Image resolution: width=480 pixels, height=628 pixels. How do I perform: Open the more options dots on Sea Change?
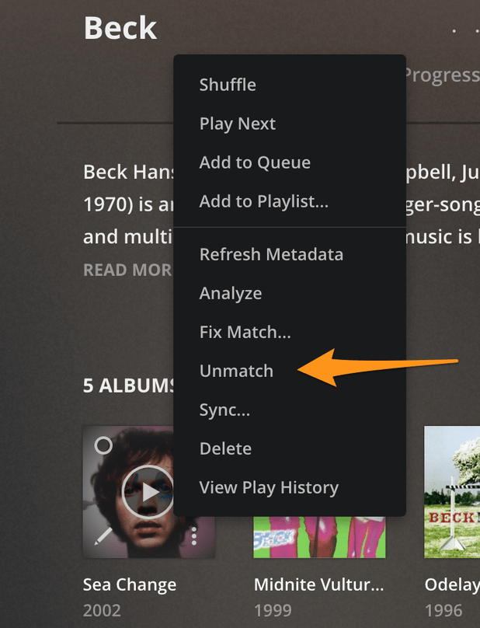194,536
